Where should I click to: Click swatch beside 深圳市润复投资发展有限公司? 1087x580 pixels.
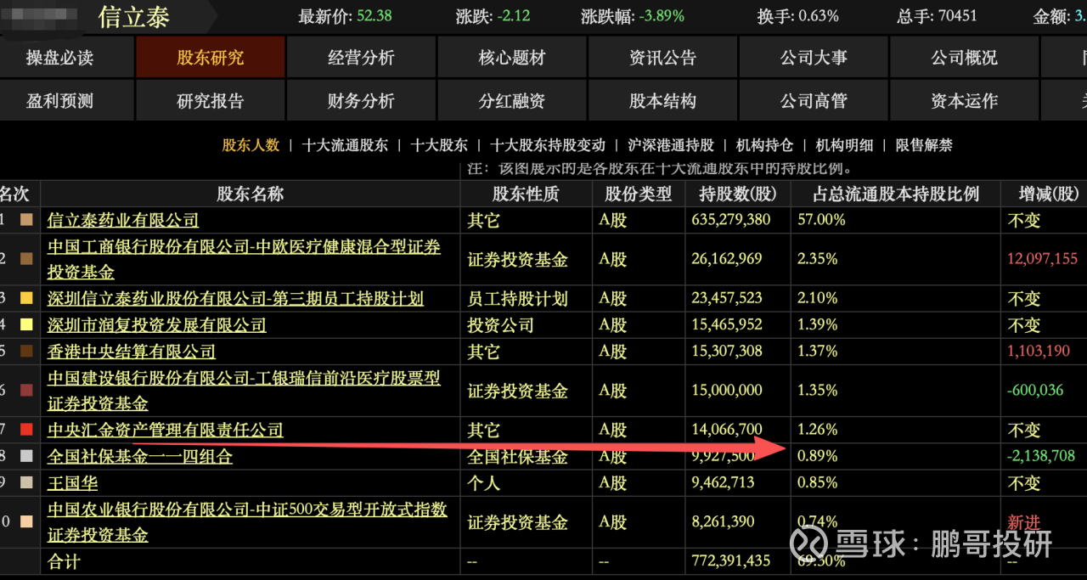26,324
